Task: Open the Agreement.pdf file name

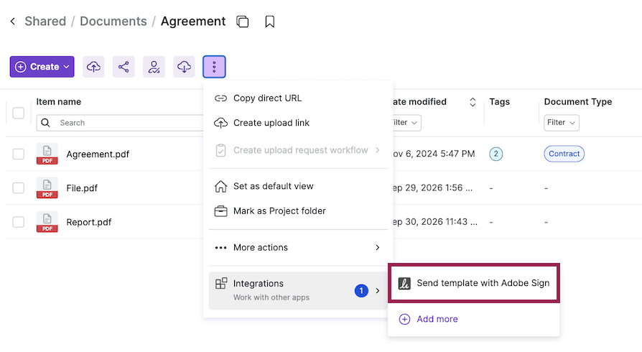Action: 98,154
